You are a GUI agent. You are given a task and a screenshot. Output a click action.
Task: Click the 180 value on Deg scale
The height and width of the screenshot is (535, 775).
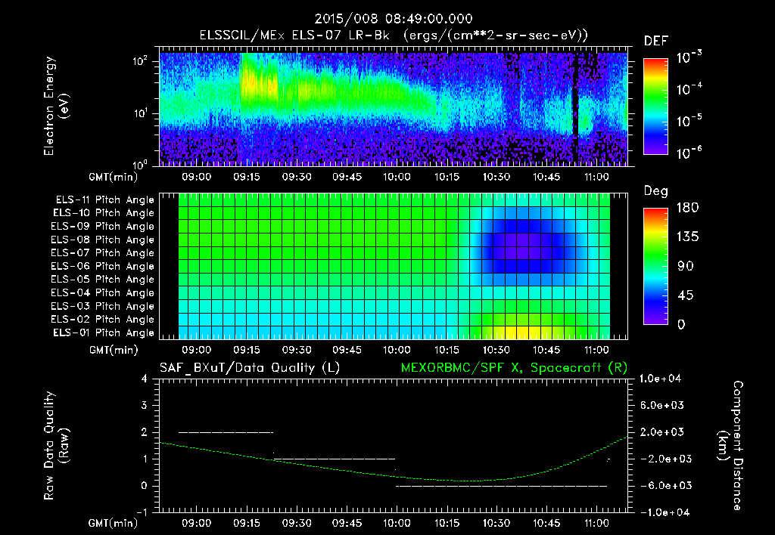pos(687,207)
